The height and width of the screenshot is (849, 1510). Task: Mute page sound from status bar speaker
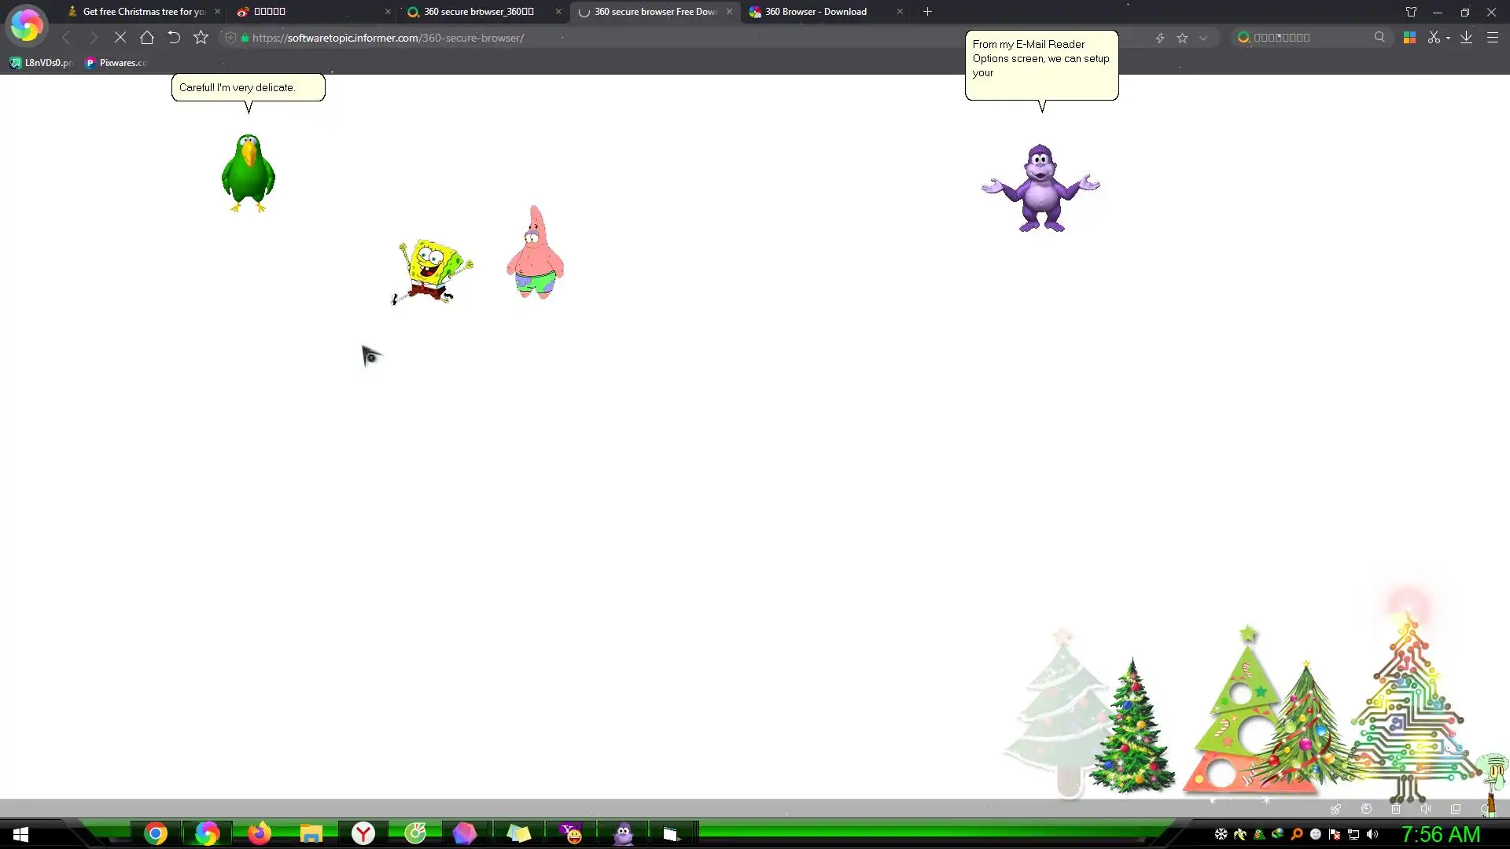pyautogui.click(x=1426, y=809)
